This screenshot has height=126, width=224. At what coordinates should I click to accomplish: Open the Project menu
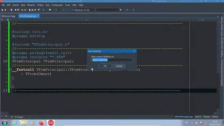pos(41,5)
